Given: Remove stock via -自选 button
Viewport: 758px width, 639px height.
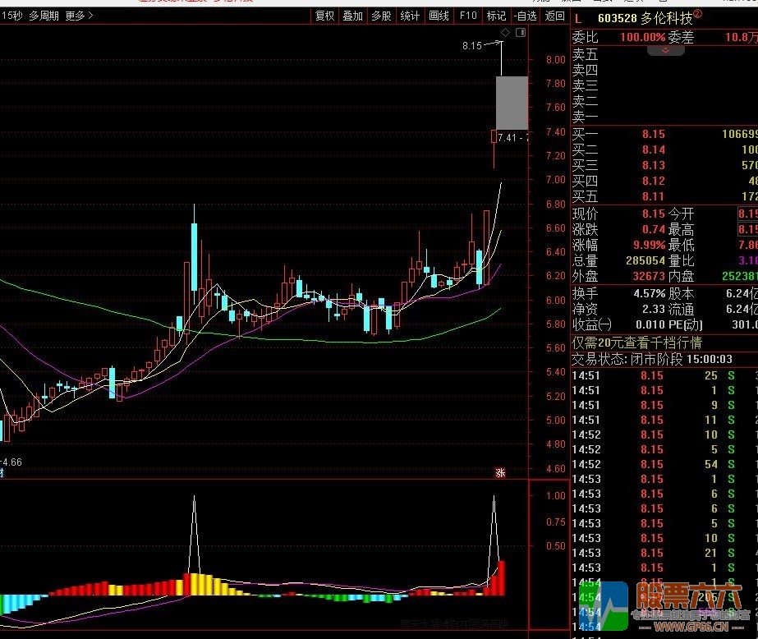Looking at the screenshot, I should pyautogui.click(x=525, y=16).
